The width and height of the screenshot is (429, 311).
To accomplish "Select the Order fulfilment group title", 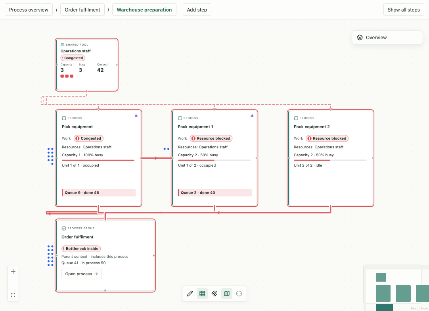I will point(77,237).
